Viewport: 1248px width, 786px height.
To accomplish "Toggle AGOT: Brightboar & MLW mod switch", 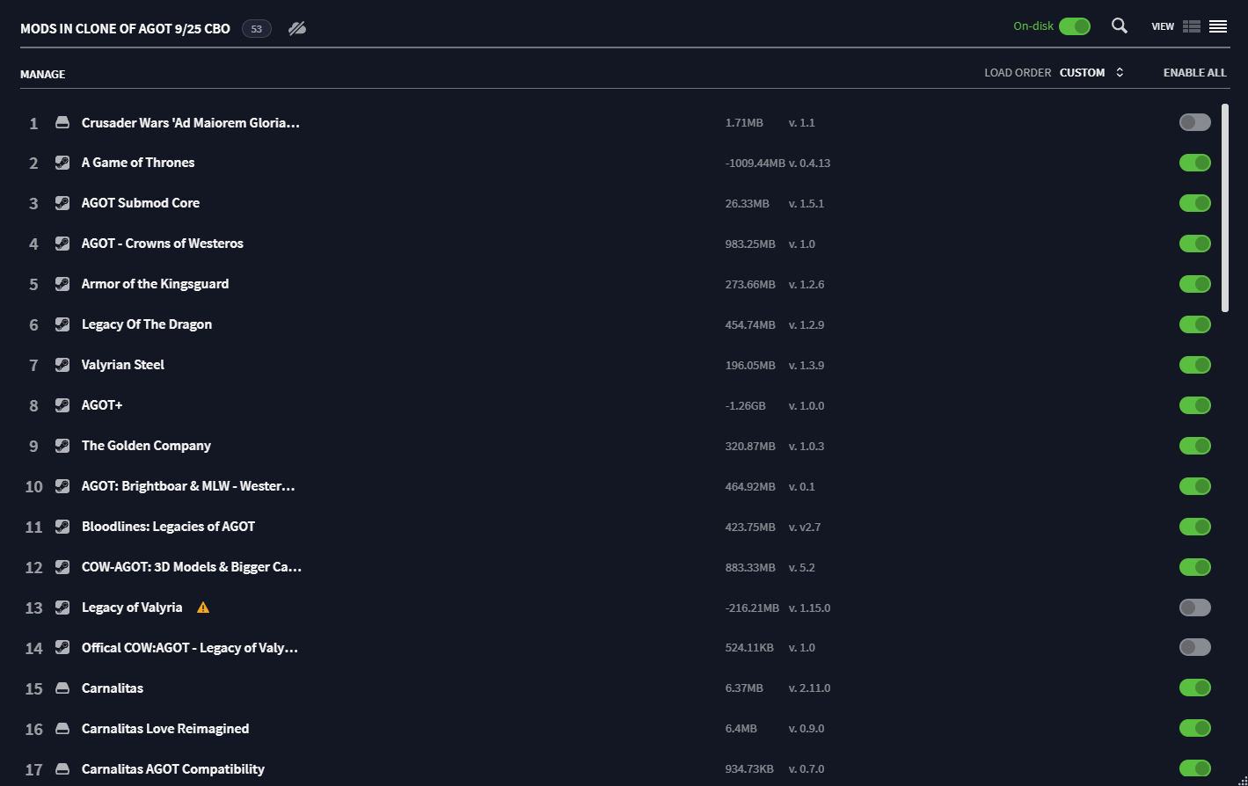I will (1195, 486).
